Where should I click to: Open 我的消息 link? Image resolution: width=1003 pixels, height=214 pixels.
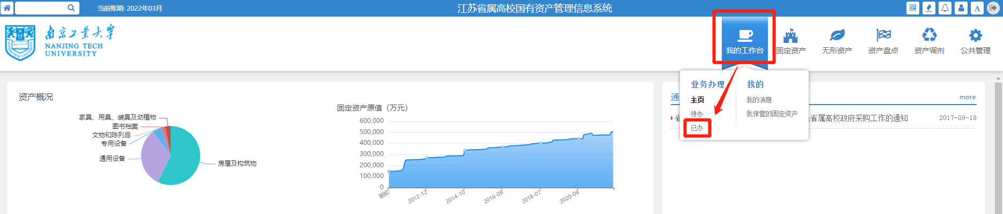[759, 100]
